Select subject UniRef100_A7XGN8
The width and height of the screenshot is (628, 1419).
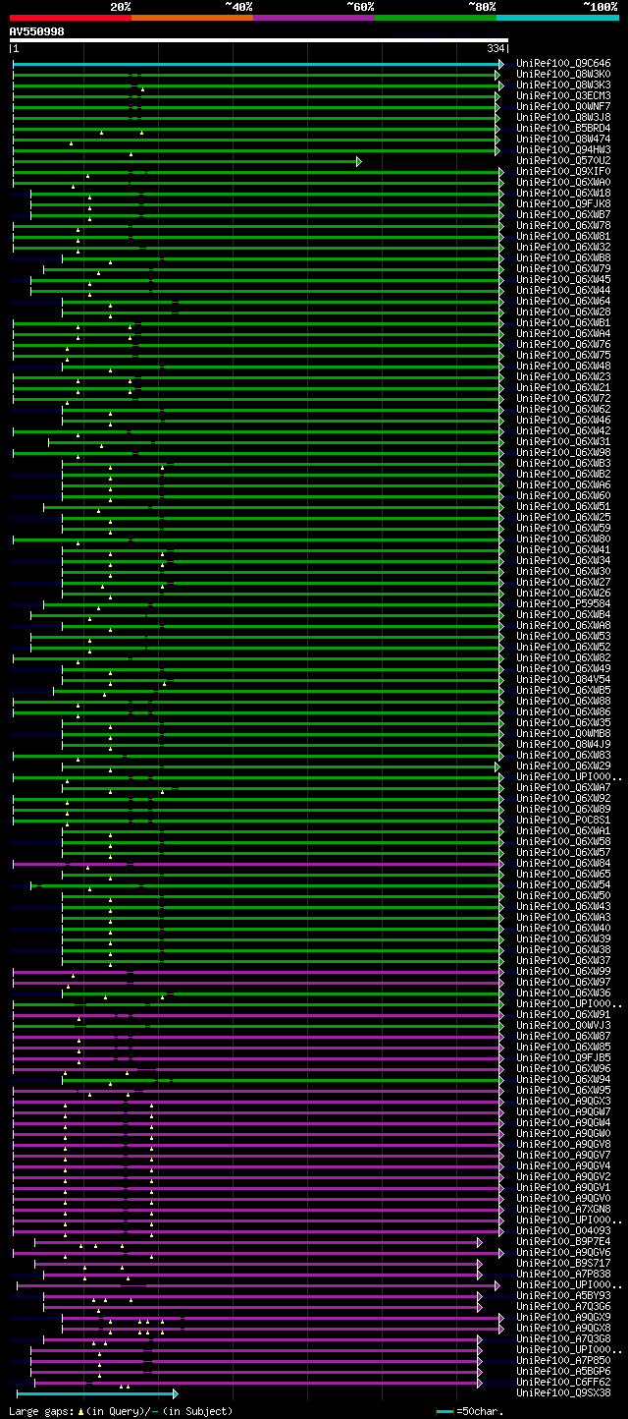(x=563, y=1210)
